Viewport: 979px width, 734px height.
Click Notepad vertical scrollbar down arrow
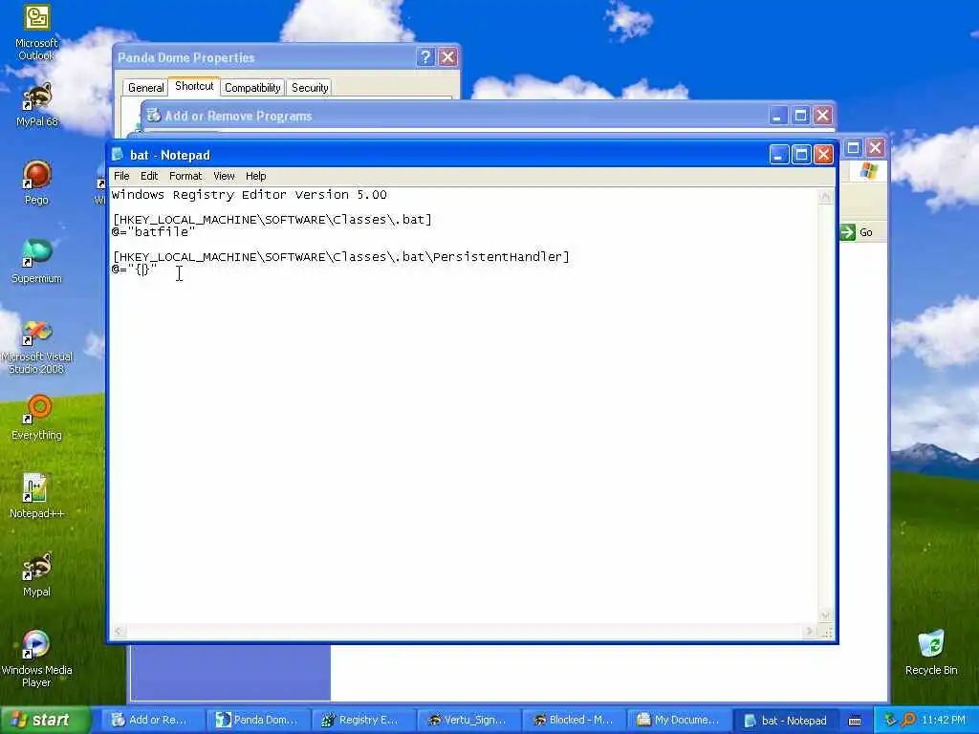click(825, 615)
